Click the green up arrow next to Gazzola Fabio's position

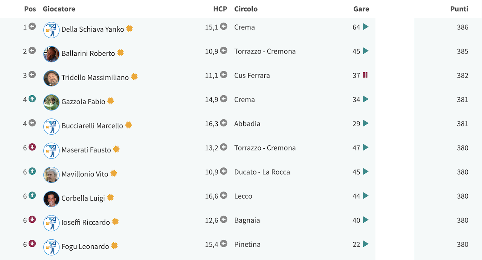(32, 99)
